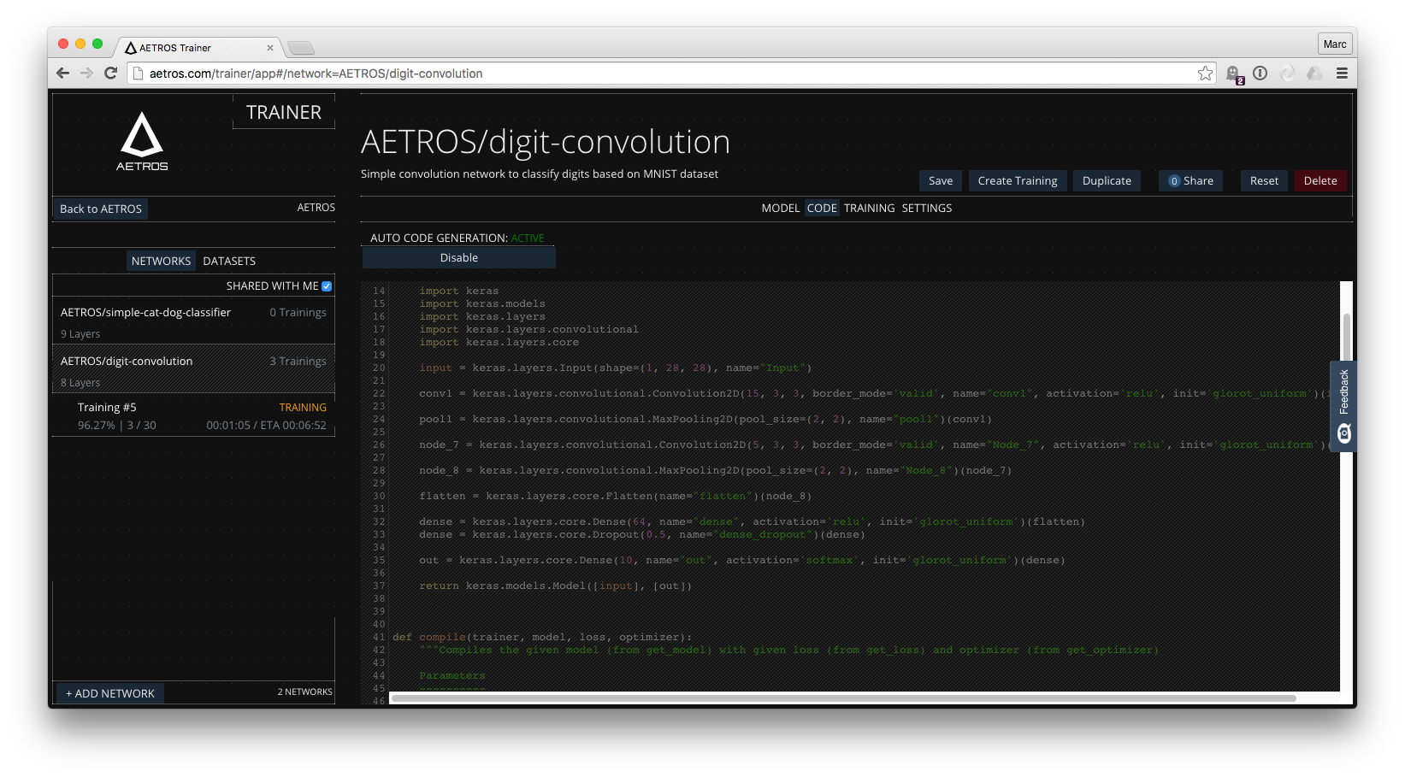Screen dimensions: 1405x777
Task: Open the Chrome hamburger menu
Action: pos(1342,74)
